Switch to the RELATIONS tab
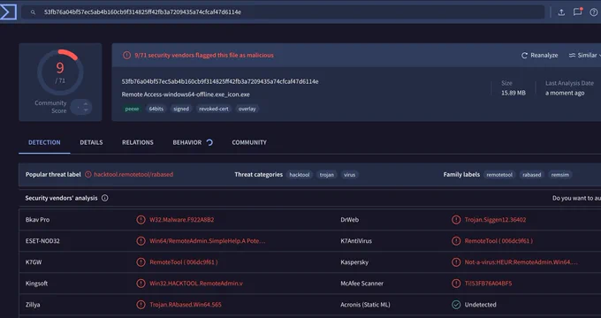 coord(138,142)
